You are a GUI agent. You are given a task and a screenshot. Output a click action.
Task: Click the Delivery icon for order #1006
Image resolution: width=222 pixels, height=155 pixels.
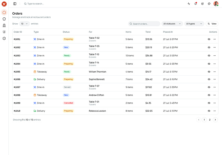[x=34, y=79]
